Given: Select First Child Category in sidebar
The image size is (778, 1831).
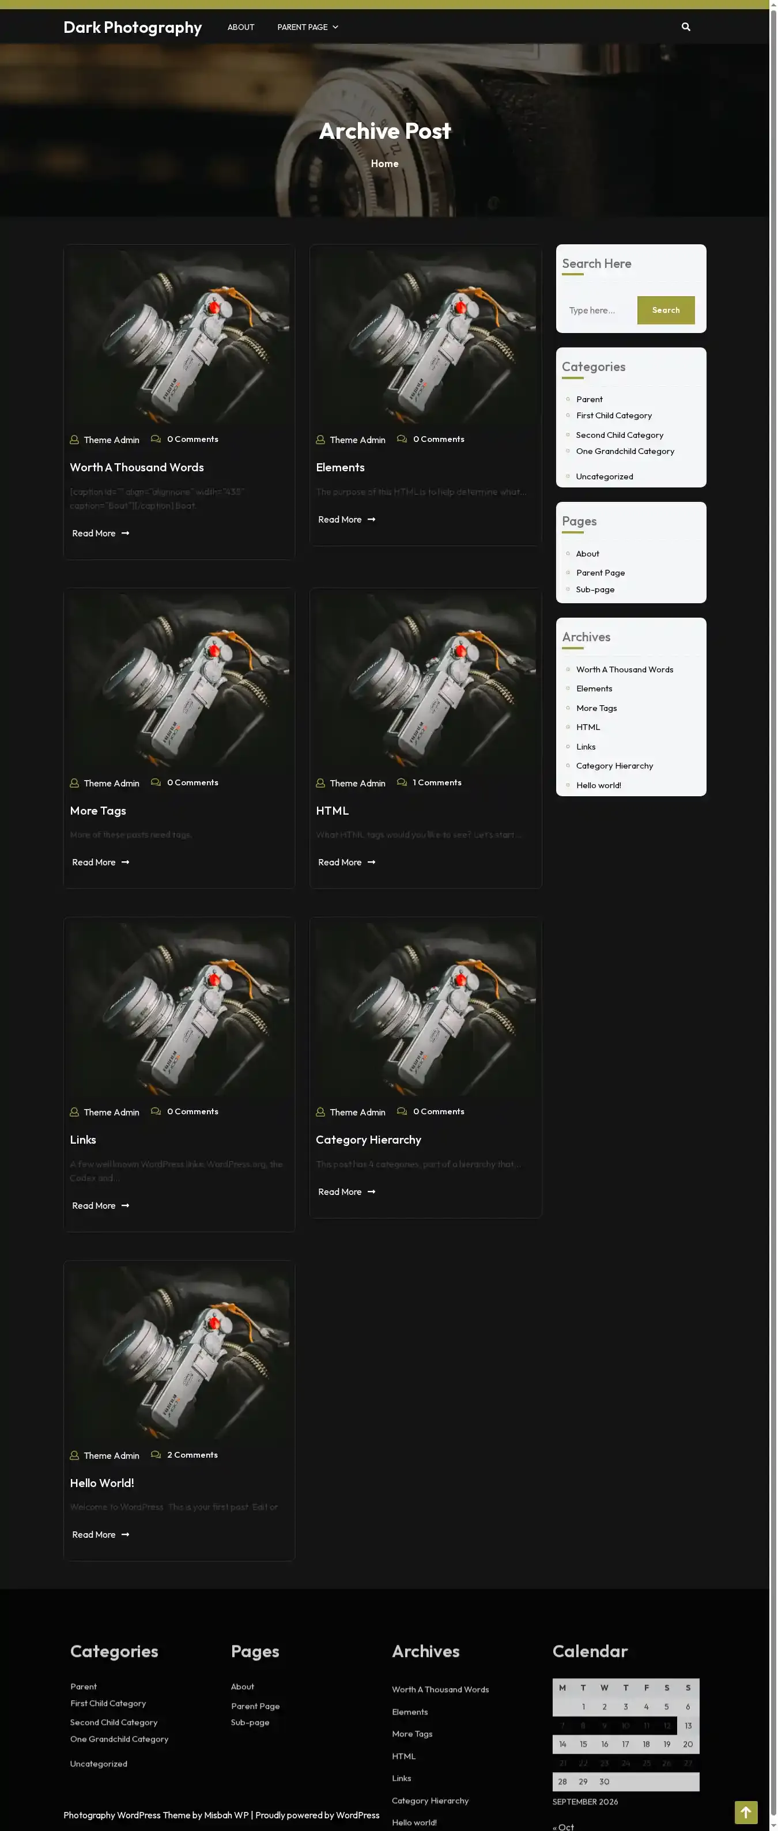Looking at the screenshot, I should coord(614,416).
